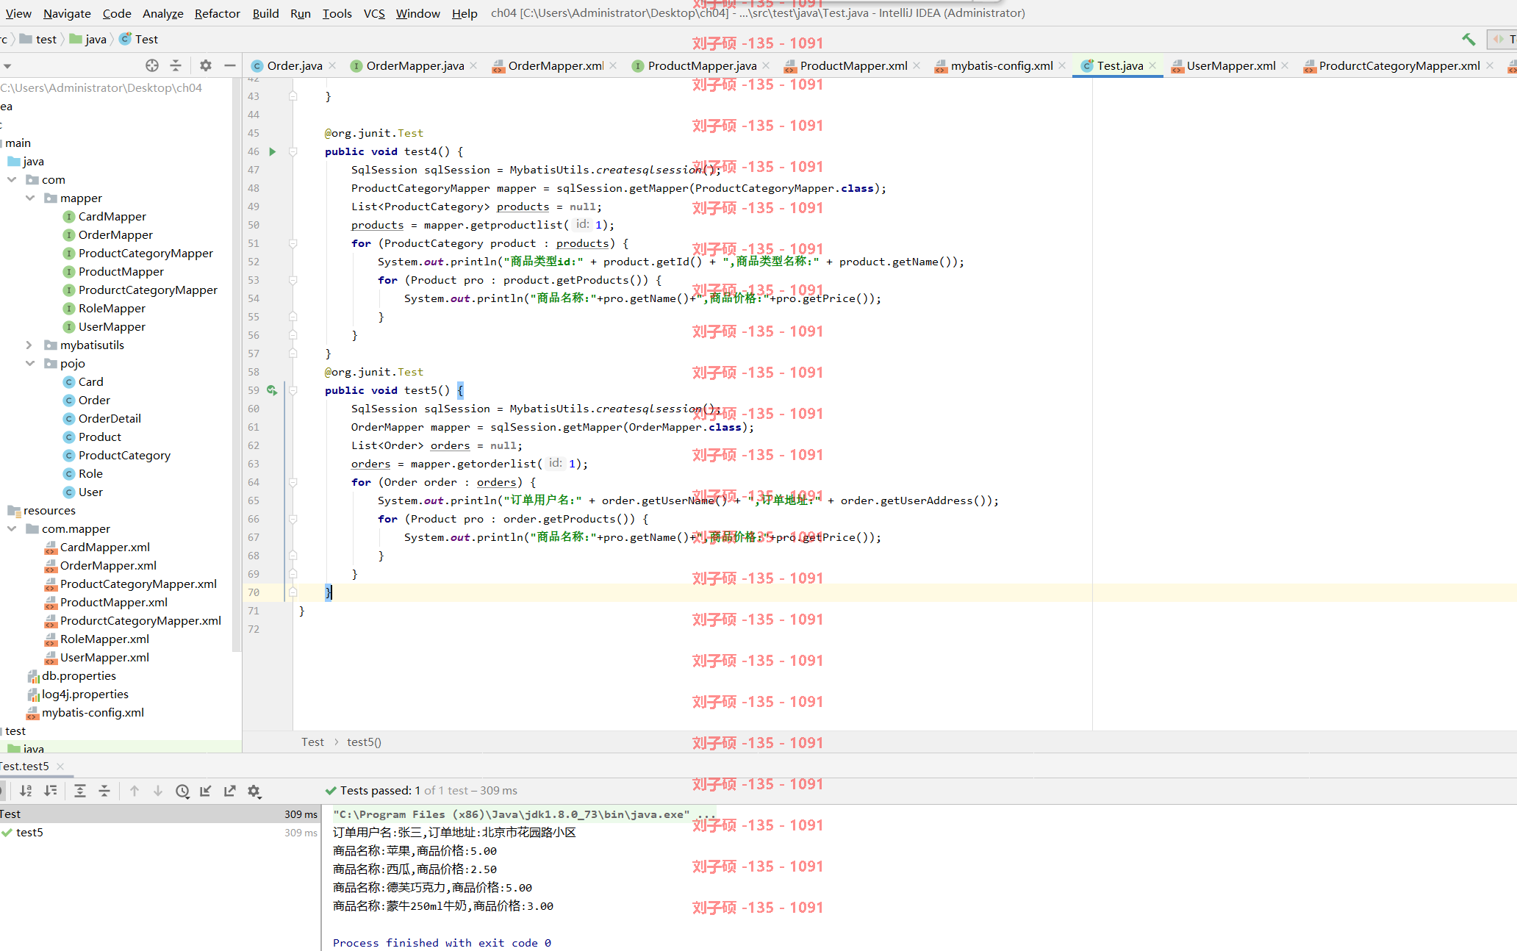Select the OrderDetail class in pojo
This screenshot has width=1517, height=951.
(x=110, y=418)
